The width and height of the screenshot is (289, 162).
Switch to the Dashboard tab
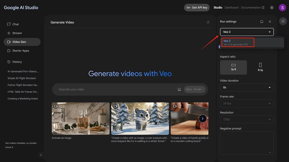pyautogui.click(x=232, y=8)
